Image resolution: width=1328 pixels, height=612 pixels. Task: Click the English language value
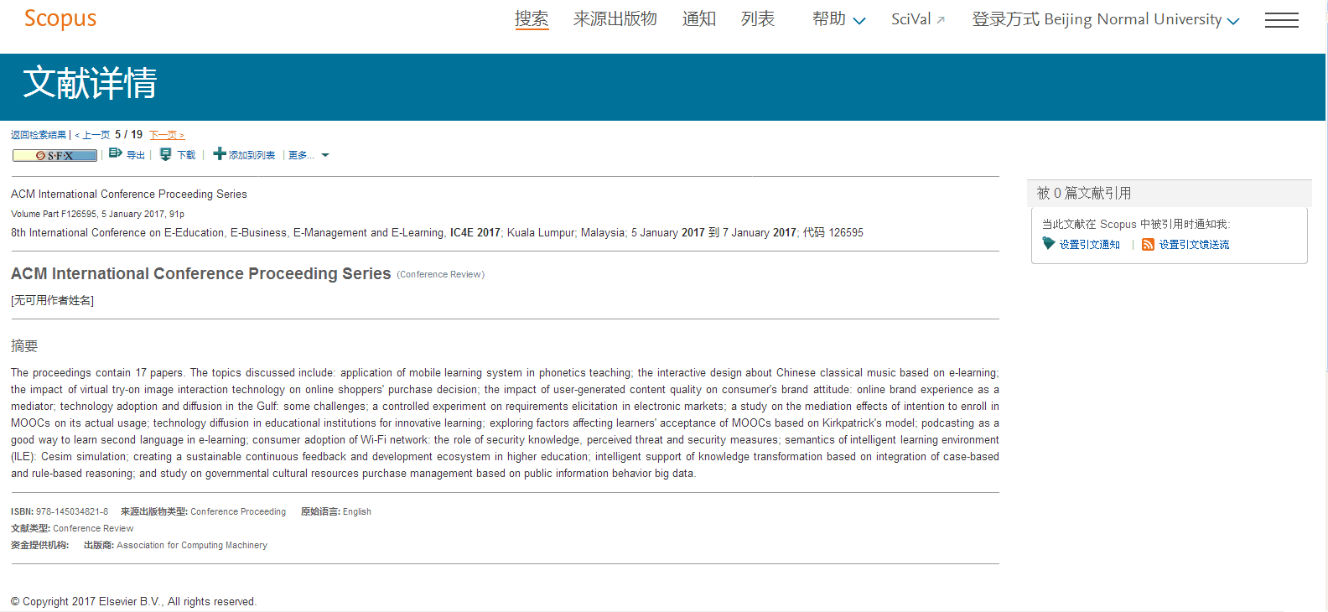[x=357, y=511]
